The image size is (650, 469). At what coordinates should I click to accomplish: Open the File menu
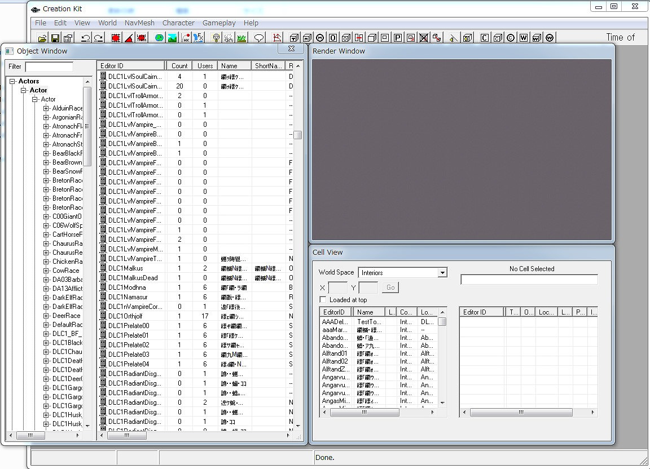[41, 23]
